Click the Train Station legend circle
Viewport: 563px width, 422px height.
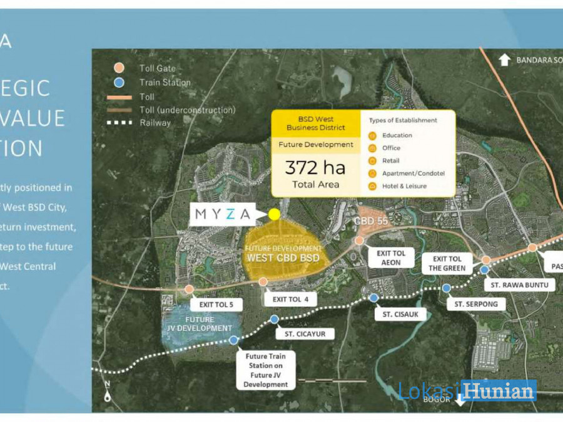coord(119,83)
